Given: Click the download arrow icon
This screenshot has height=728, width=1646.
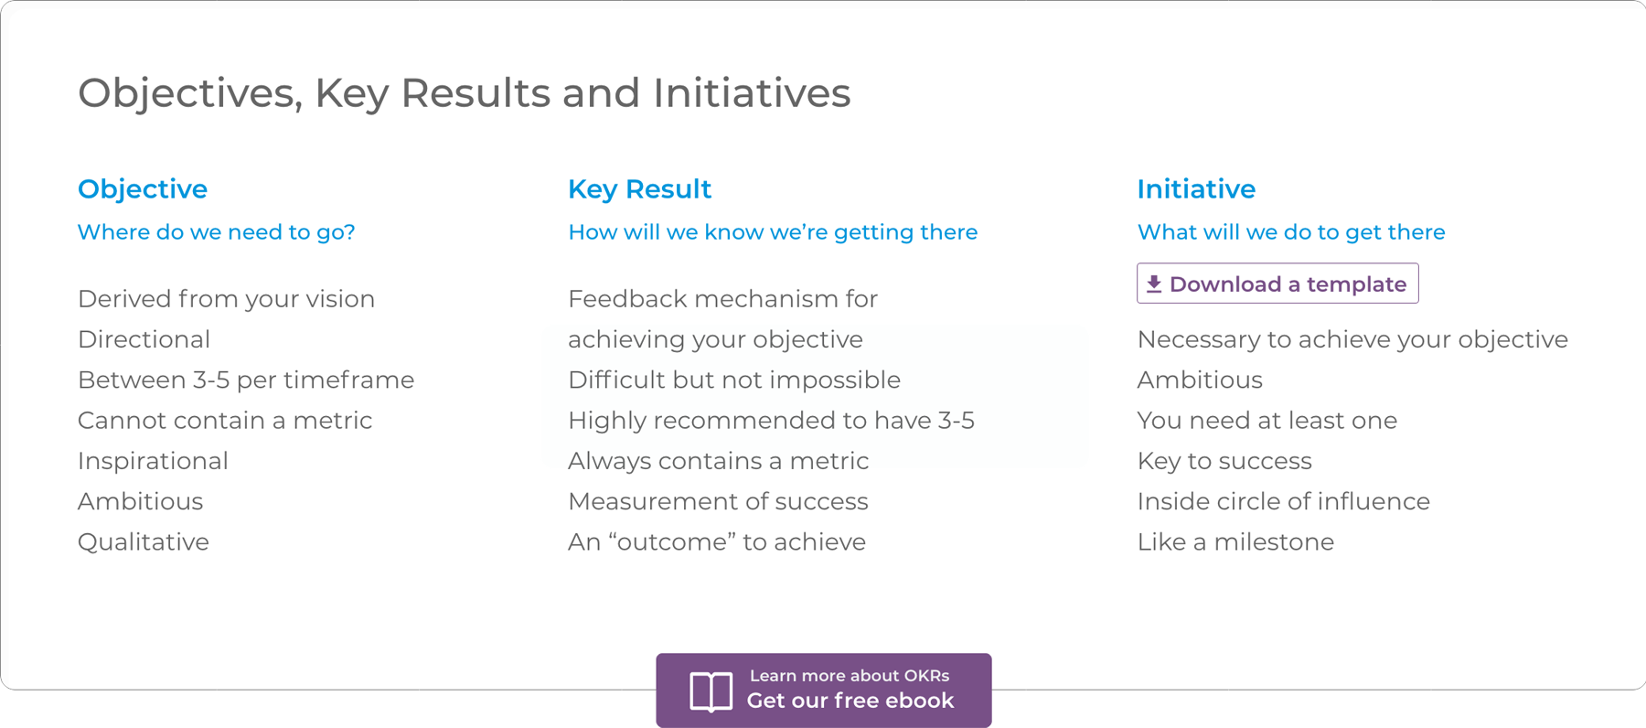Looking at the screenshot, I should point(1154,284).
